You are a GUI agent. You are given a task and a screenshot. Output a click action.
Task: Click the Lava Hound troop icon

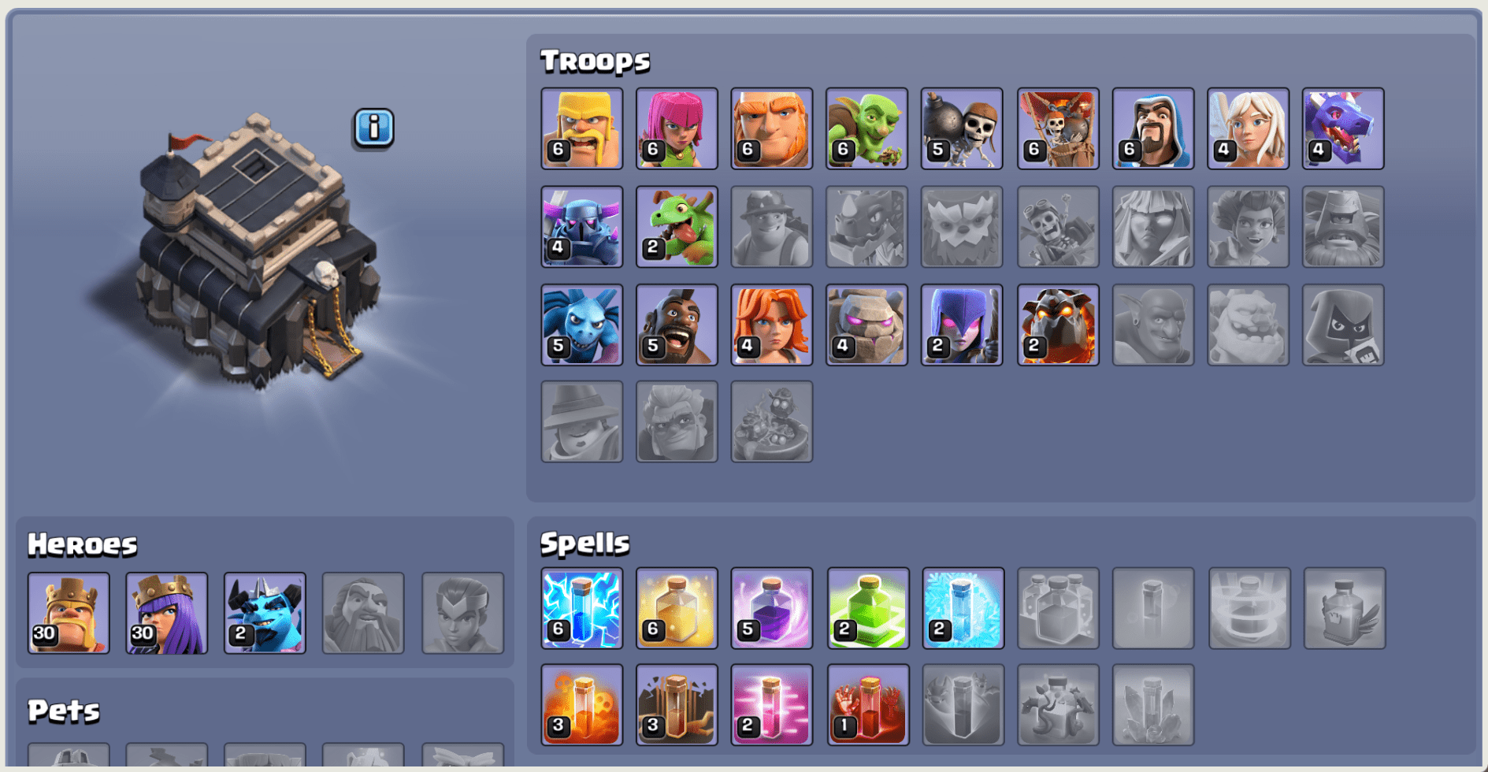(x=1058, y=325)
